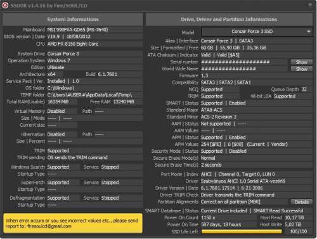Click Defragmentation service Stopped value
Viewport: 317px width, 239px height.
[x=110, y=198]
